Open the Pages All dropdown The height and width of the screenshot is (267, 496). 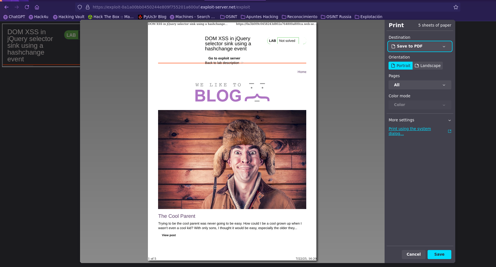pyautogui.click(x=420, y=85)
